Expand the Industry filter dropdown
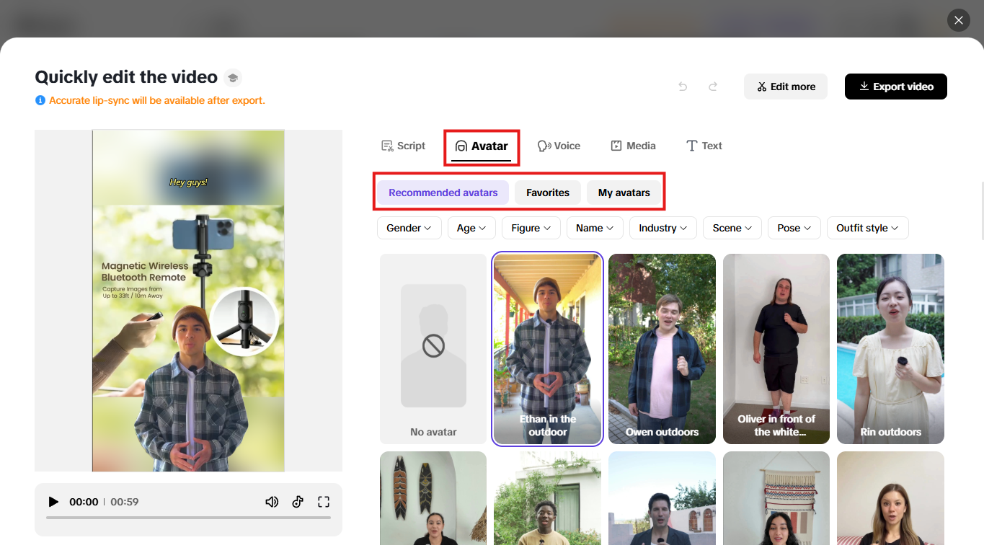 coord(663,228)
